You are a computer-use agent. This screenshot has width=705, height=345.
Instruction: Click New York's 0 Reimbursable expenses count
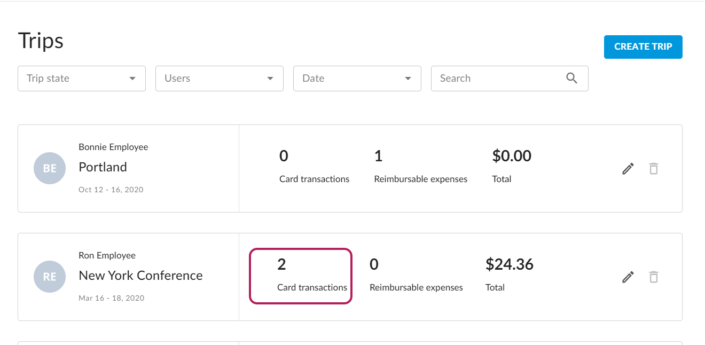374,265
